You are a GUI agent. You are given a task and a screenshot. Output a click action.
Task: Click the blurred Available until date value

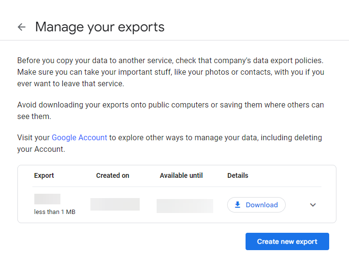[185, 206]
